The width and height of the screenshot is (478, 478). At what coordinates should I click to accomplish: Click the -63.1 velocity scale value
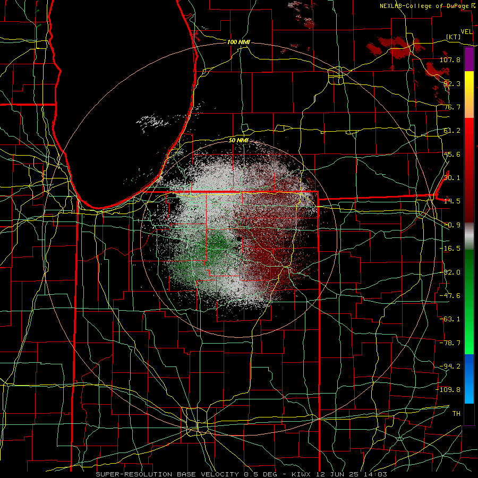click(x=450, y=319)
